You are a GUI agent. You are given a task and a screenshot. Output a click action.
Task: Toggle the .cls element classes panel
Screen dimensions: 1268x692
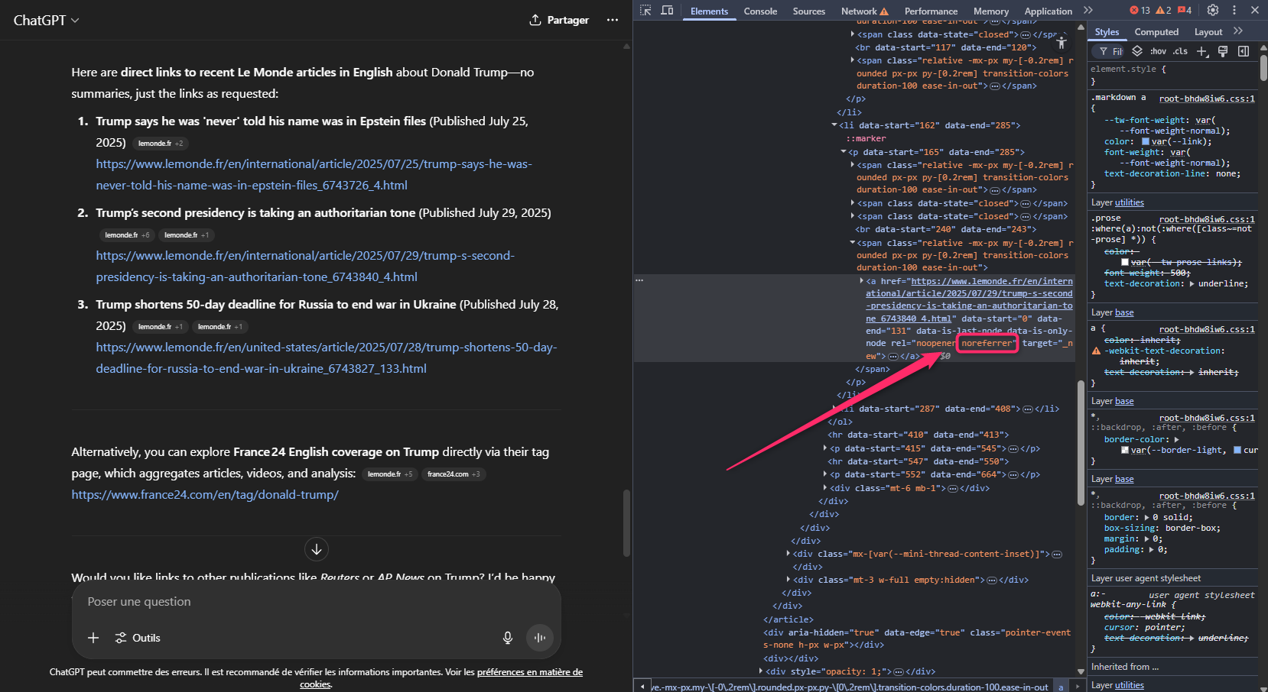(x=1180, y=51)
